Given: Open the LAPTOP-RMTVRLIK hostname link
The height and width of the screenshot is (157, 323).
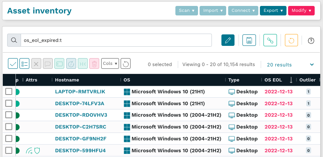Looking at the screenshot, I should (x=80, y=92).
